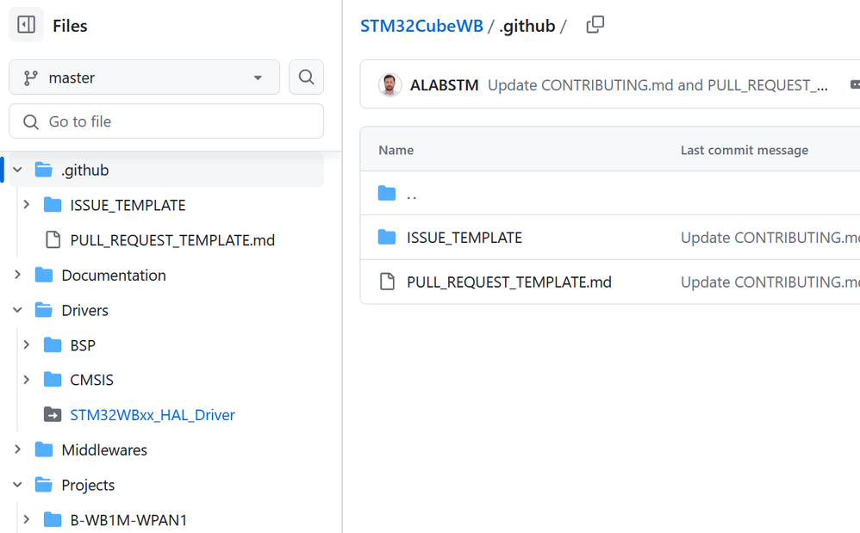Viewport: 860px width, 533px height.
Task: Select PULL_REQUEST_TEMPLATE.md in the sidebar tree
Action: [172, 240]
